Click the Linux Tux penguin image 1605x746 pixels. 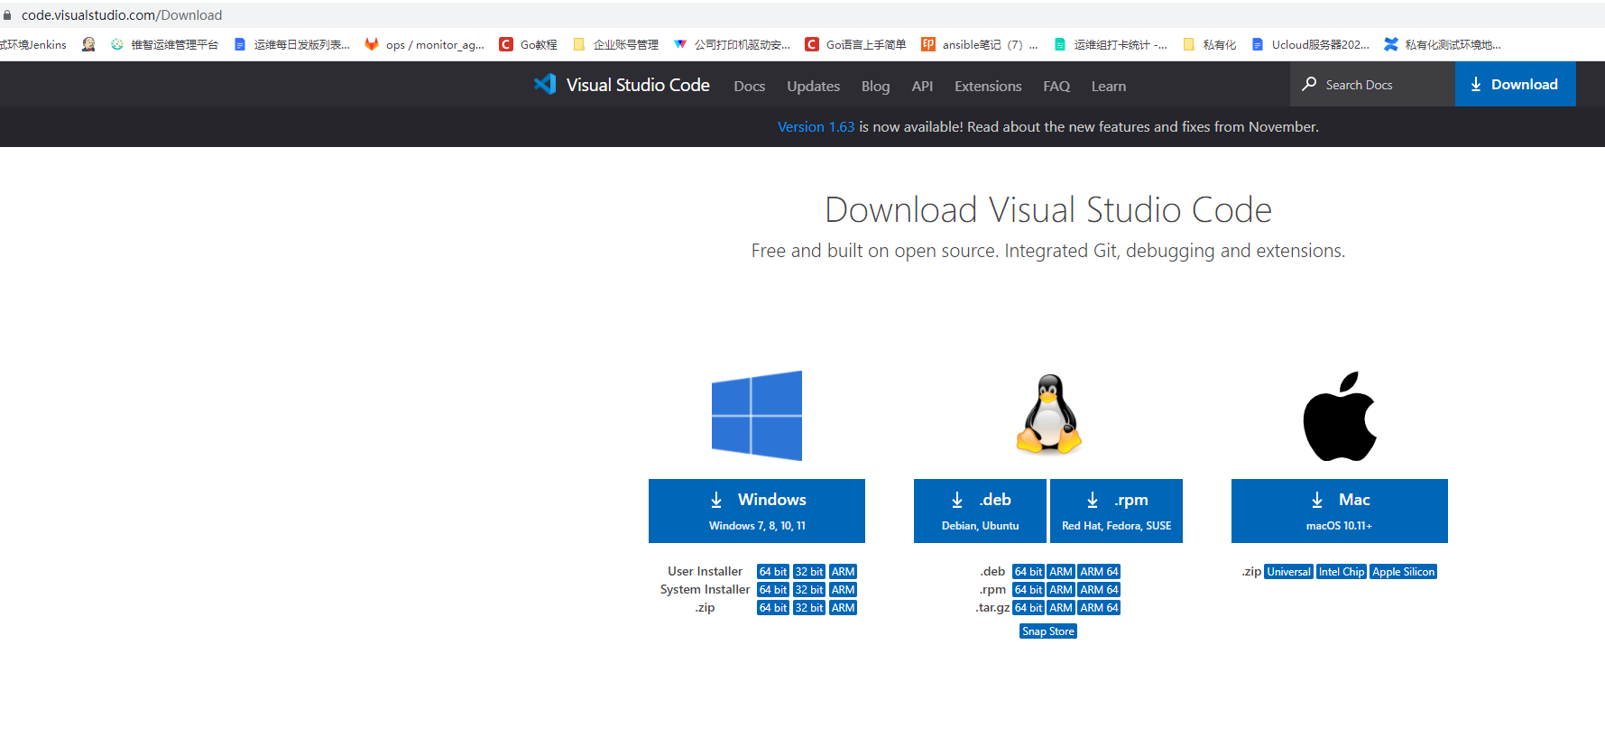point(1048,414)
